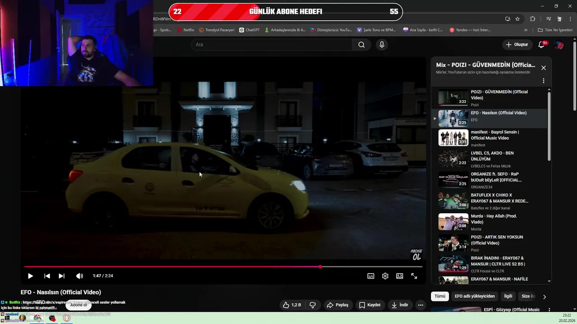Switch player to theater mode
The image size is (577, 324).
click(399, 276)
